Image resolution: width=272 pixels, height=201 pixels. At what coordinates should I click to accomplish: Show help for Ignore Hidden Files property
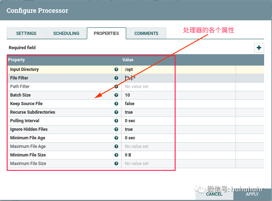click(116, 129)
